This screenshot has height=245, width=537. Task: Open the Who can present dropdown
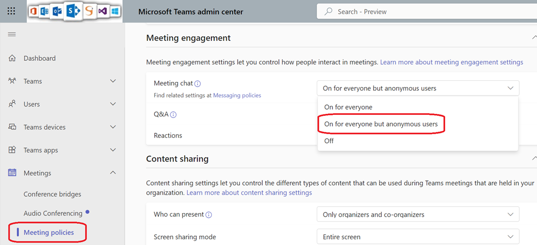[x=417, y=214]
